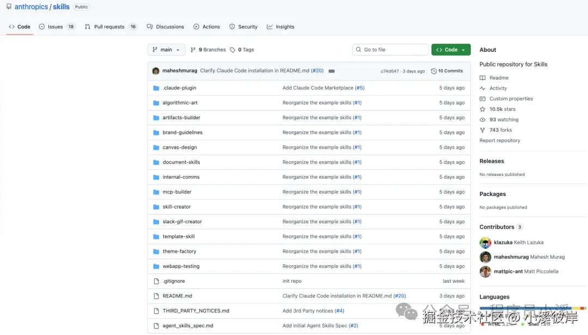Open the green Code dropdown button
This screenshot has width=588, height=335.
tap(451, 50)
